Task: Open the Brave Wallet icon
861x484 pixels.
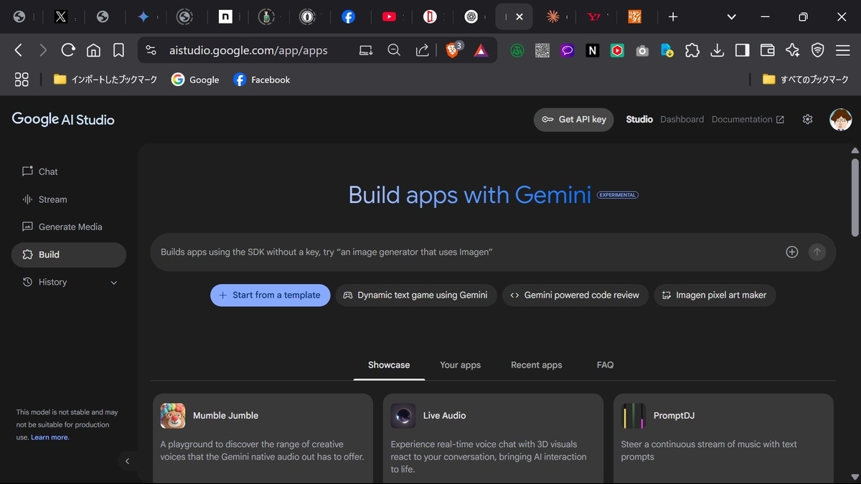Action: (x=767, y=50)
